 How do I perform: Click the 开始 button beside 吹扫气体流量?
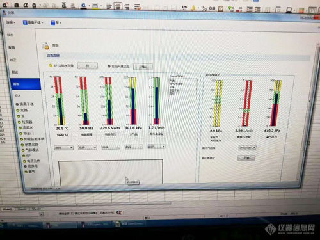pyautogui.click(x=143, y=67)
